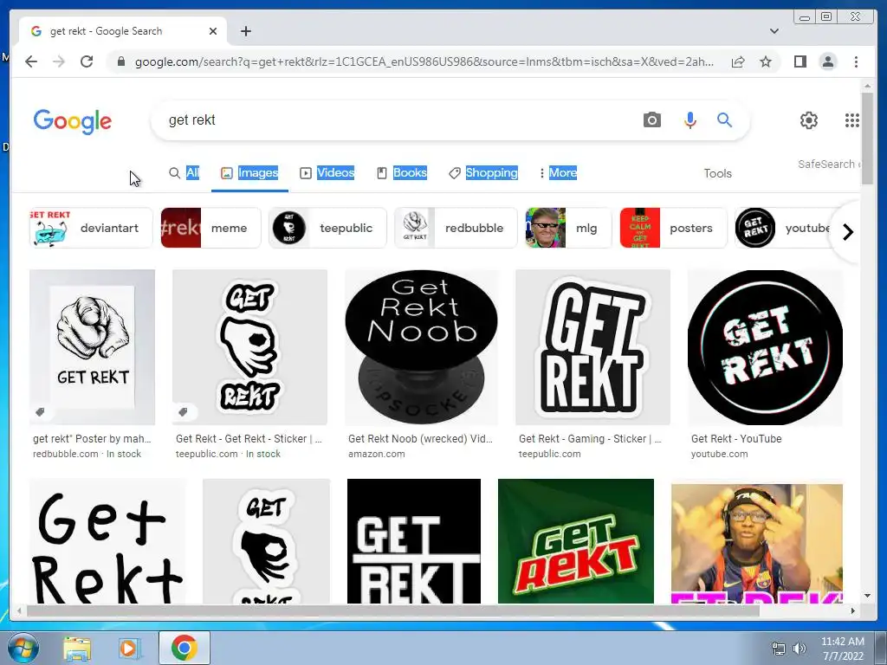Open 'Get Rekt - YouTube' link
This screenshot has width=887, height=665.
(736, 439)
